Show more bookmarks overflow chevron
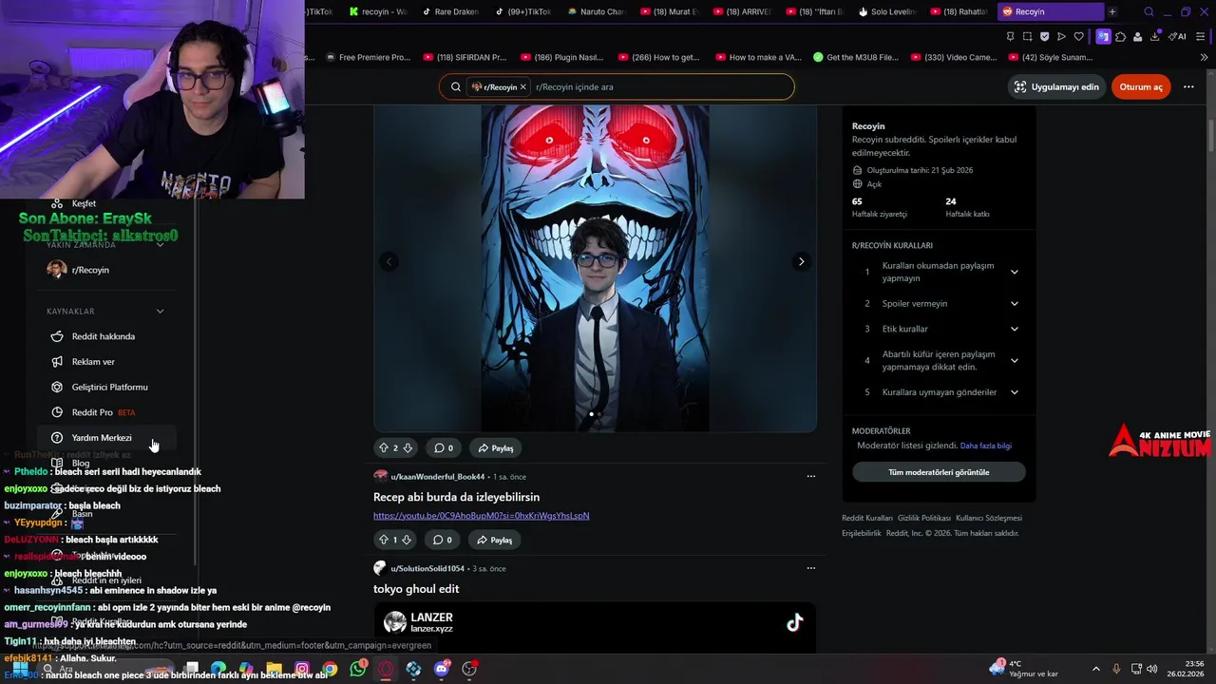This screenshot has width=1216, height=684. click(1205, 57)
